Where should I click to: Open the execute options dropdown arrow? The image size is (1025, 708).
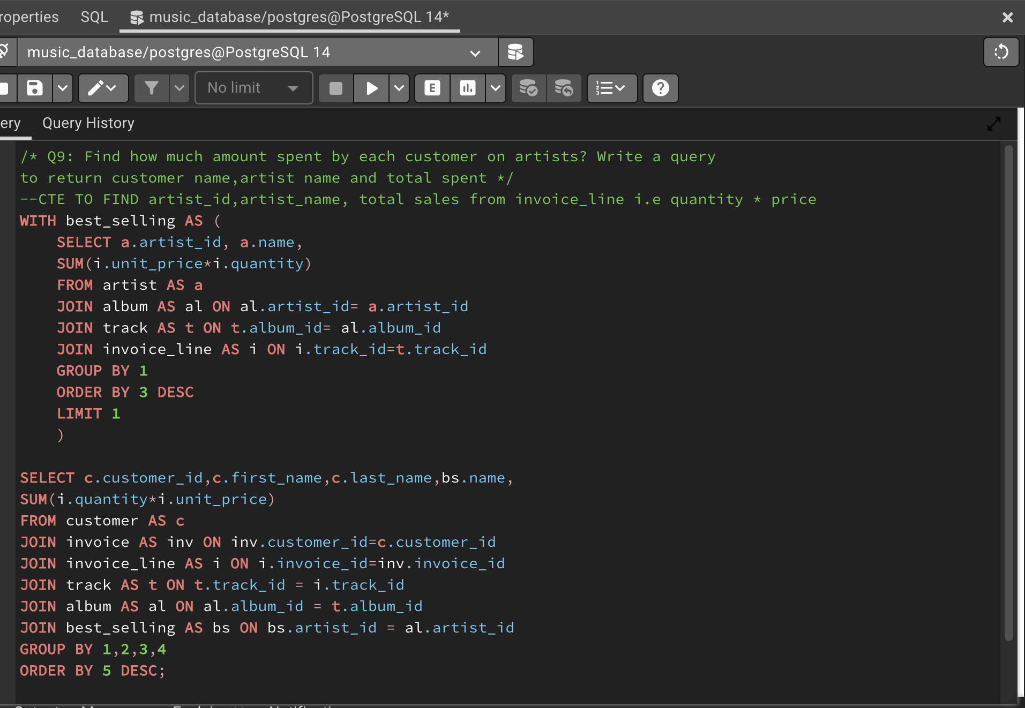[x=399, y=88]
